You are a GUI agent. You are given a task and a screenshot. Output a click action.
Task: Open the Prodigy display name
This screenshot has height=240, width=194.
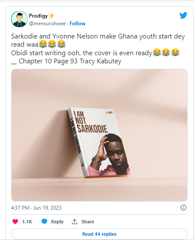[x=39, y=15]
